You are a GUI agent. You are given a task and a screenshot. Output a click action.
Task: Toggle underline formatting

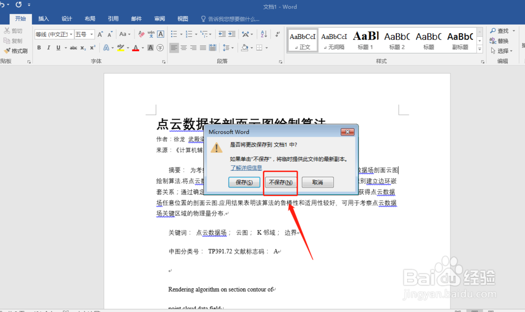(58, 48)
